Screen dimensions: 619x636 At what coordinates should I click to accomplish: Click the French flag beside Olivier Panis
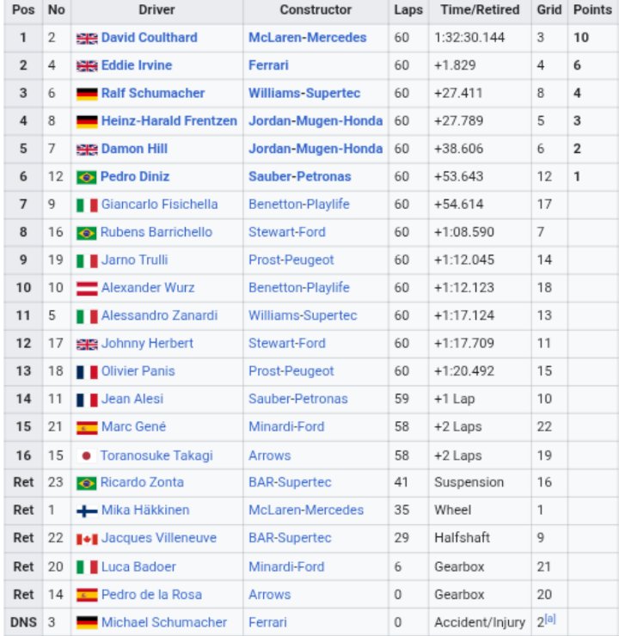click(87, 372)
